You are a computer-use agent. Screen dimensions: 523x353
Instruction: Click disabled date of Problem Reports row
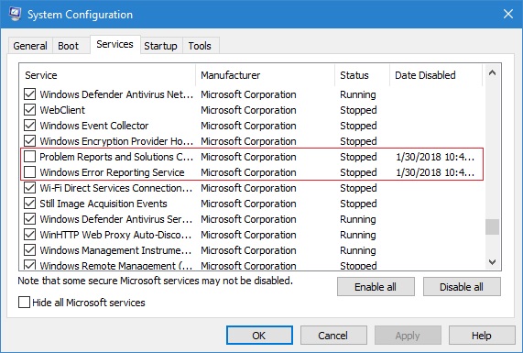pos(435,157)
